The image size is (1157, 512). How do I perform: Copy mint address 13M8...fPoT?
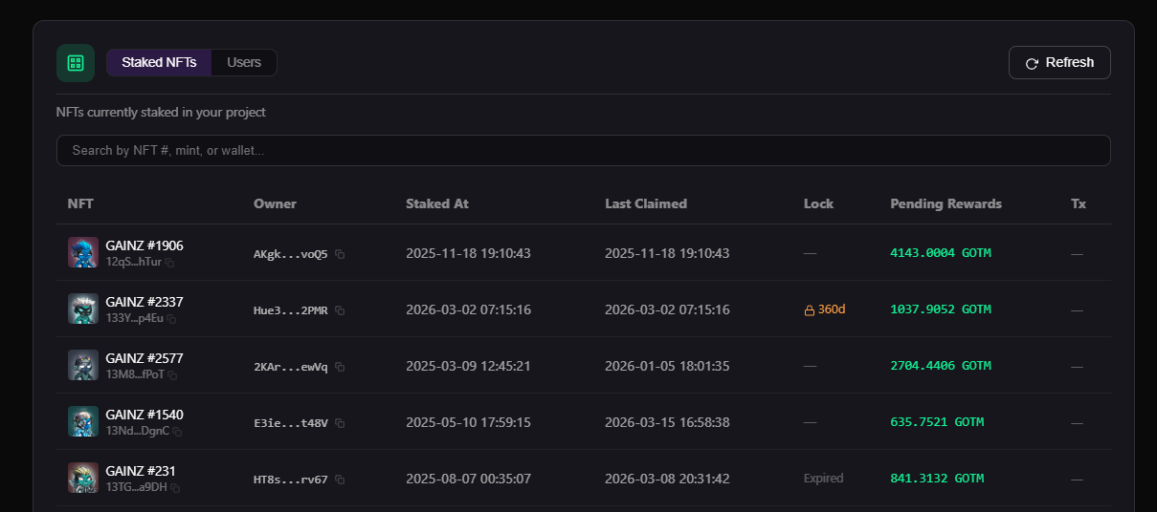[172, 375]
